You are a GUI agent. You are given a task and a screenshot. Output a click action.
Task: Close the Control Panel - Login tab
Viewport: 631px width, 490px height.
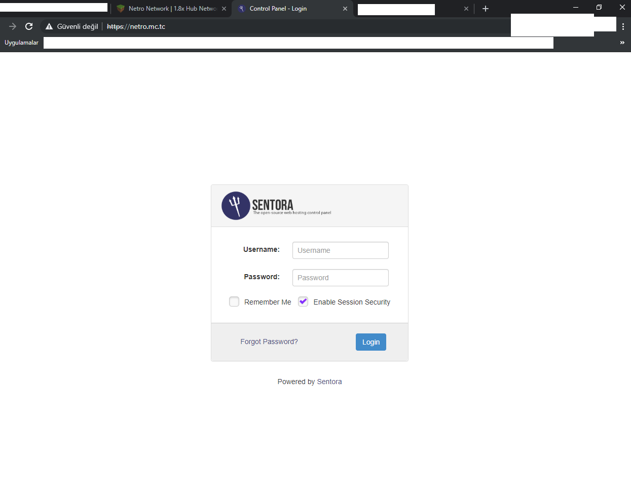point(345,9)
